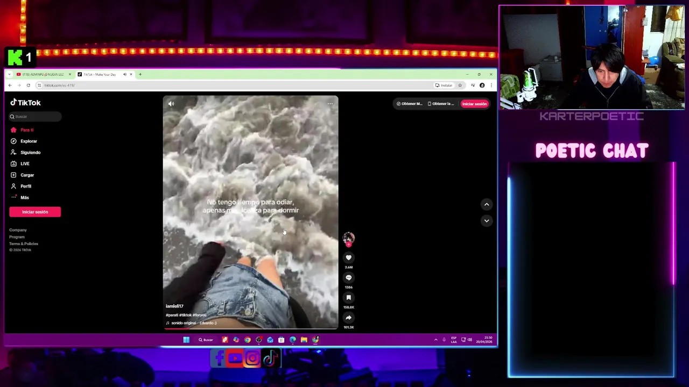Pause the playing TikTok video
689x387 pixels.
(250, 212)
